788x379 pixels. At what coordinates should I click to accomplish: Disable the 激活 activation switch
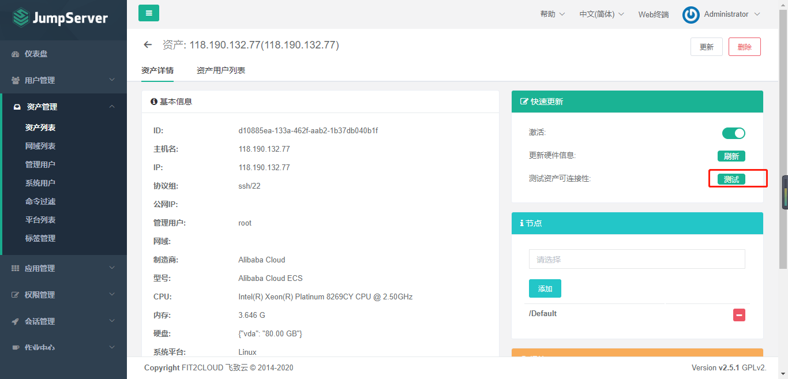click(x=733, y=133)
